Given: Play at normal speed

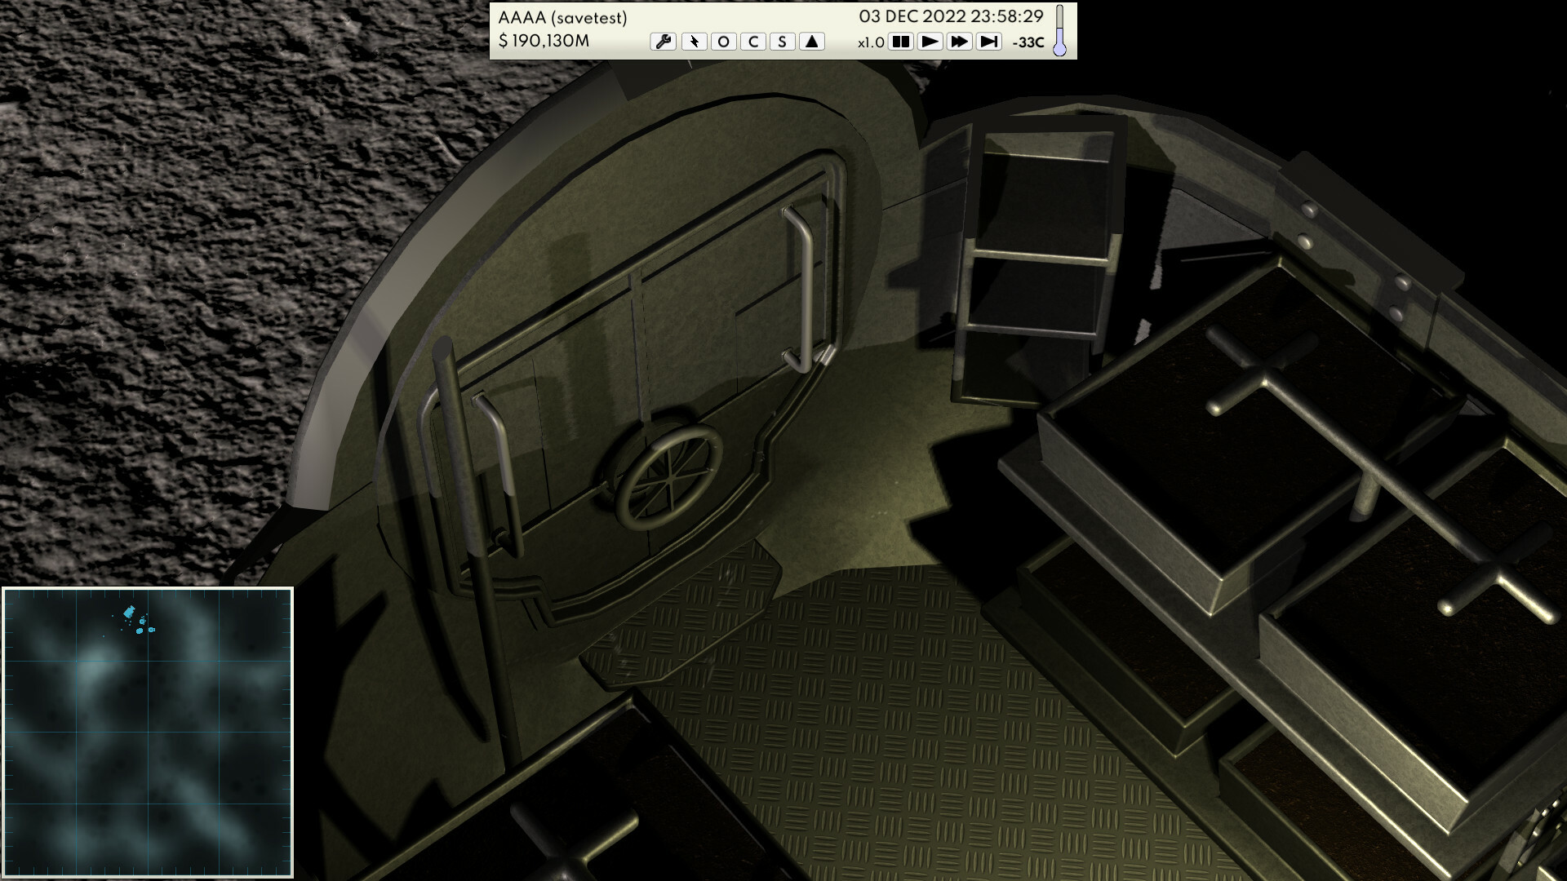Looking at the screenshot, I should pyautogui.click(x=930, y=42).
